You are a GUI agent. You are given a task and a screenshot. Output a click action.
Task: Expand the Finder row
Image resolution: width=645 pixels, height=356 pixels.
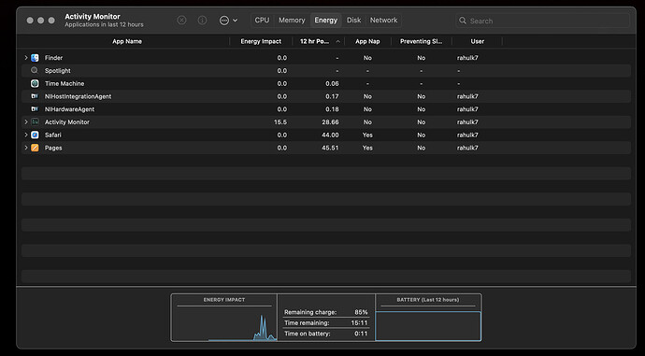click(x=26, y=58)
